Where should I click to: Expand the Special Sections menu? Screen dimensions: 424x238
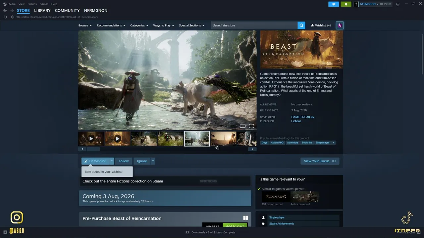coord(192,25)
